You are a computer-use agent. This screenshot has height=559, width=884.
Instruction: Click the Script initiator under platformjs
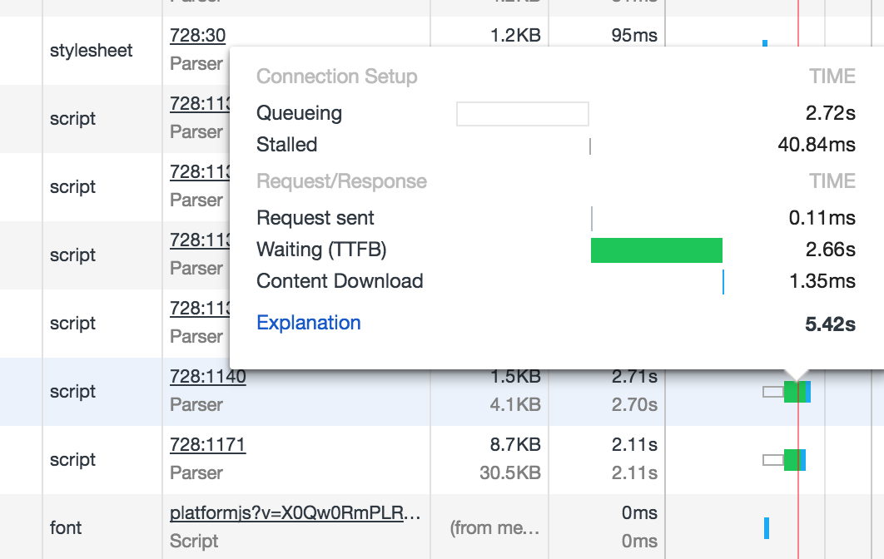[194, 542]
